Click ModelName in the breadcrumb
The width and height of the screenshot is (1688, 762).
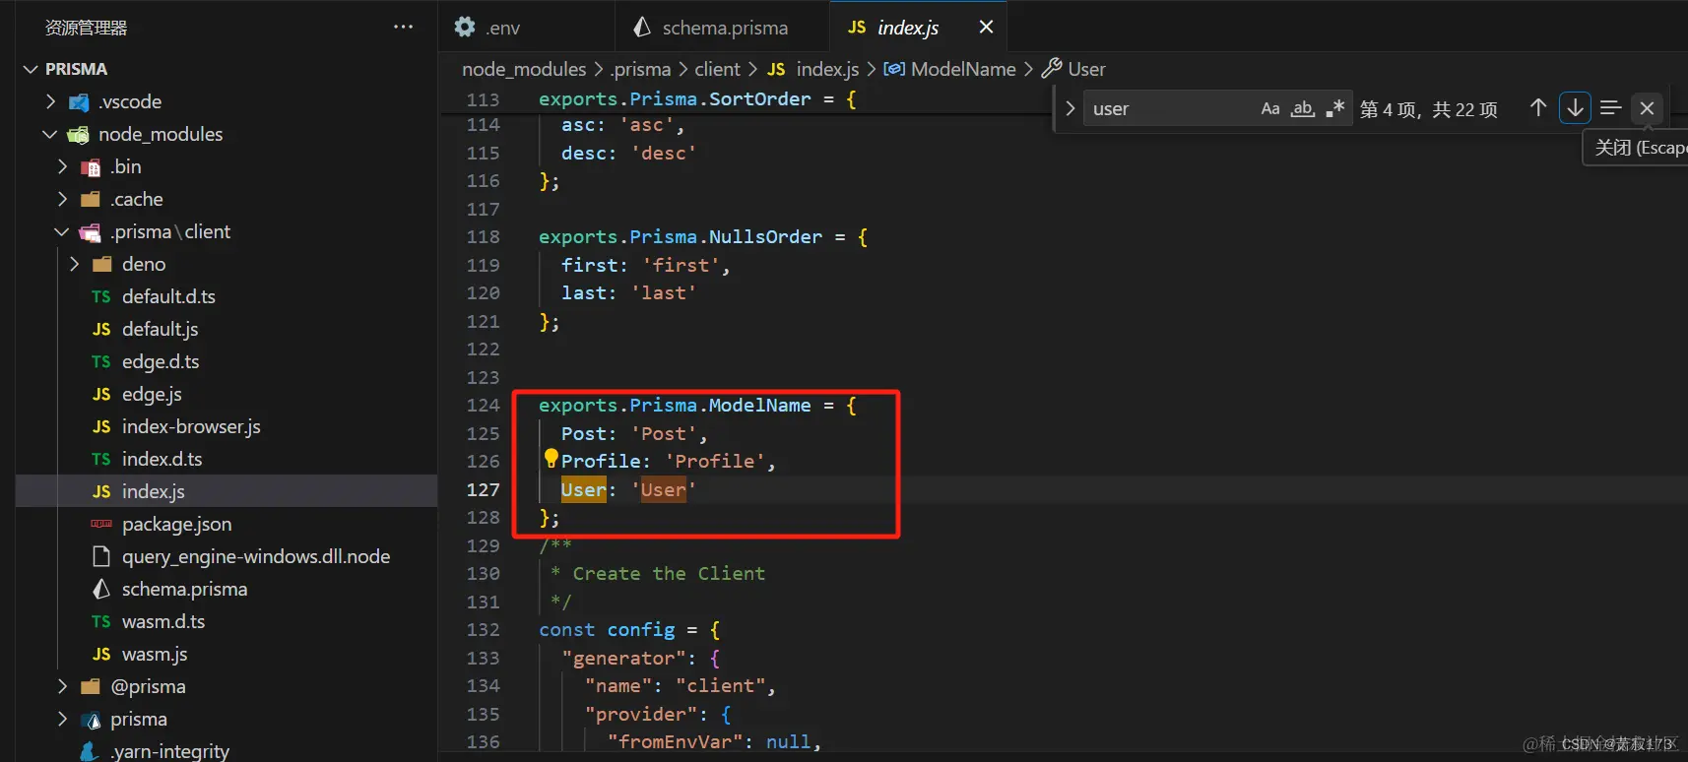click(963, 69)
